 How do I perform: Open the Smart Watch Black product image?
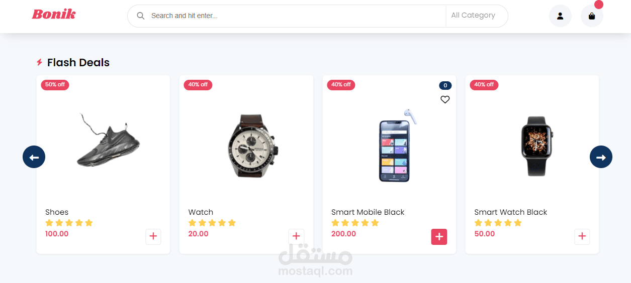(x=537, y=146)
